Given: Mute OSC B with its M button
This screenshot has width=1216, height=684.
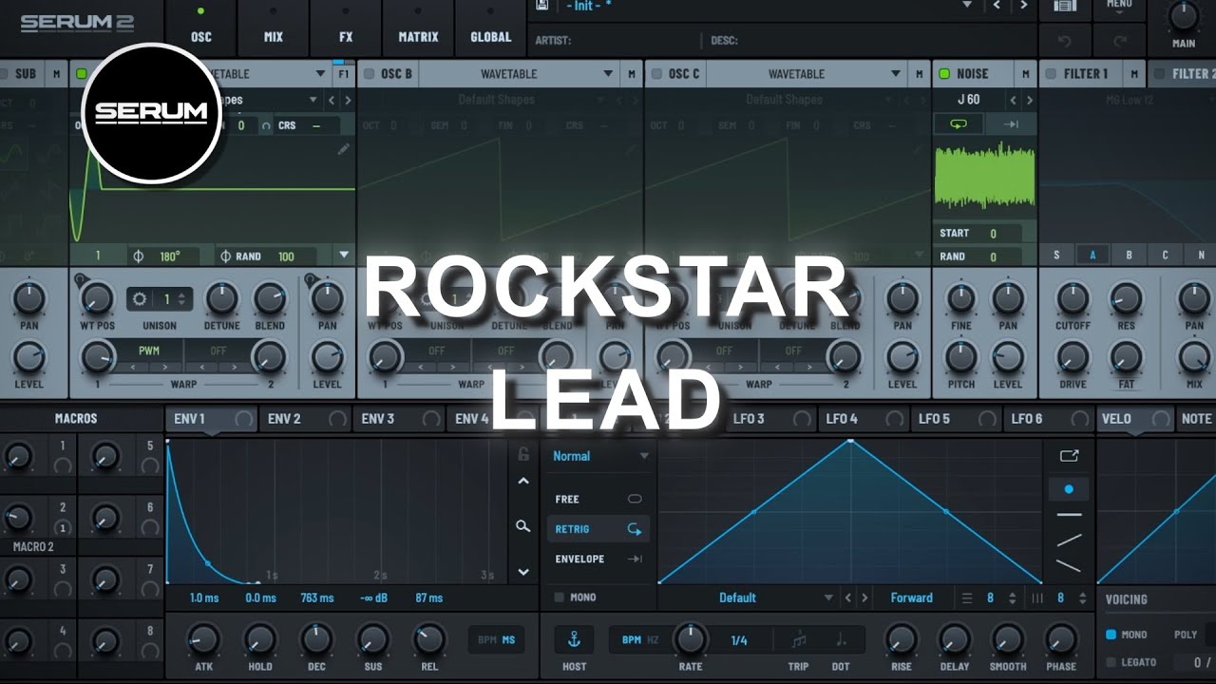Looking at the screenshot, I should point(632,74).
